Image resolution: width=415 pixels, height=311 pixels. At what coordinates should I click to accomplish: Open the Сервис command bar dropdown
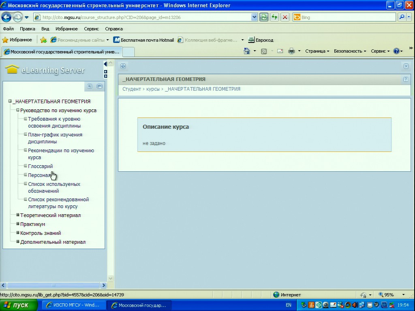380,51
